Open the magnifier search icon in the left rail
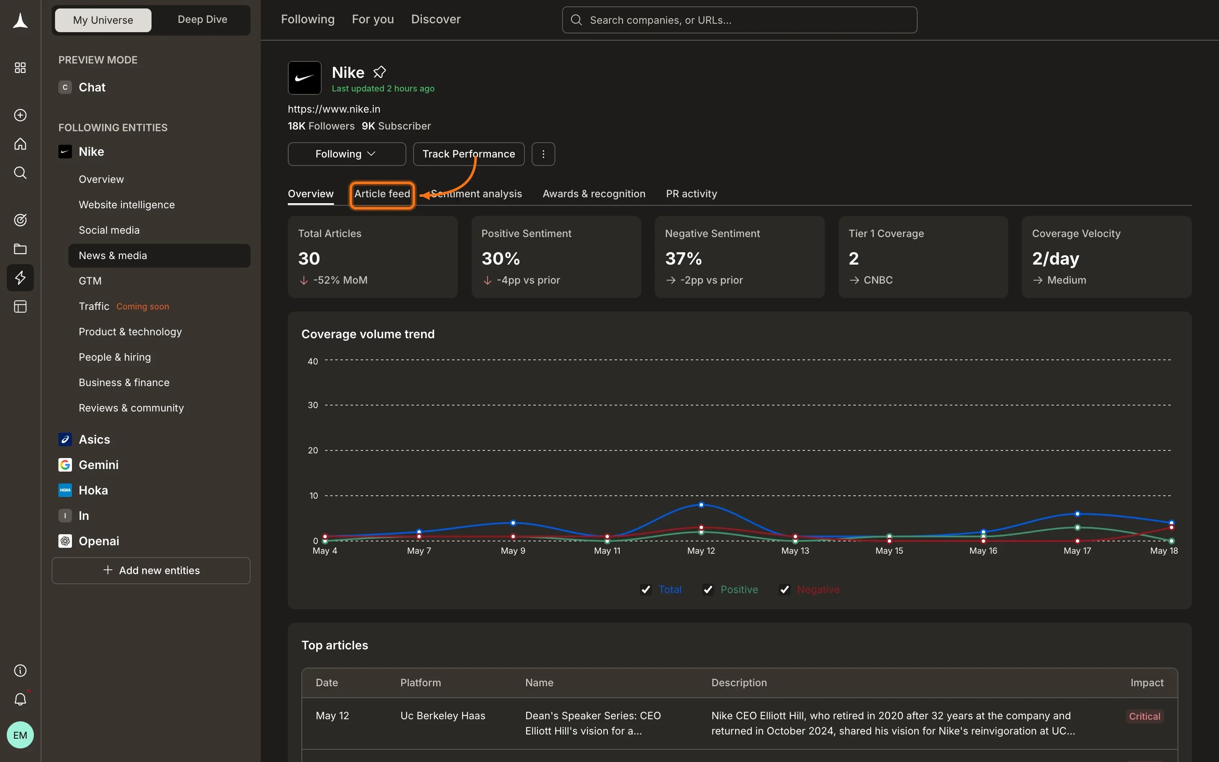This screenshot has width=1219, height=762. [20, 173]
